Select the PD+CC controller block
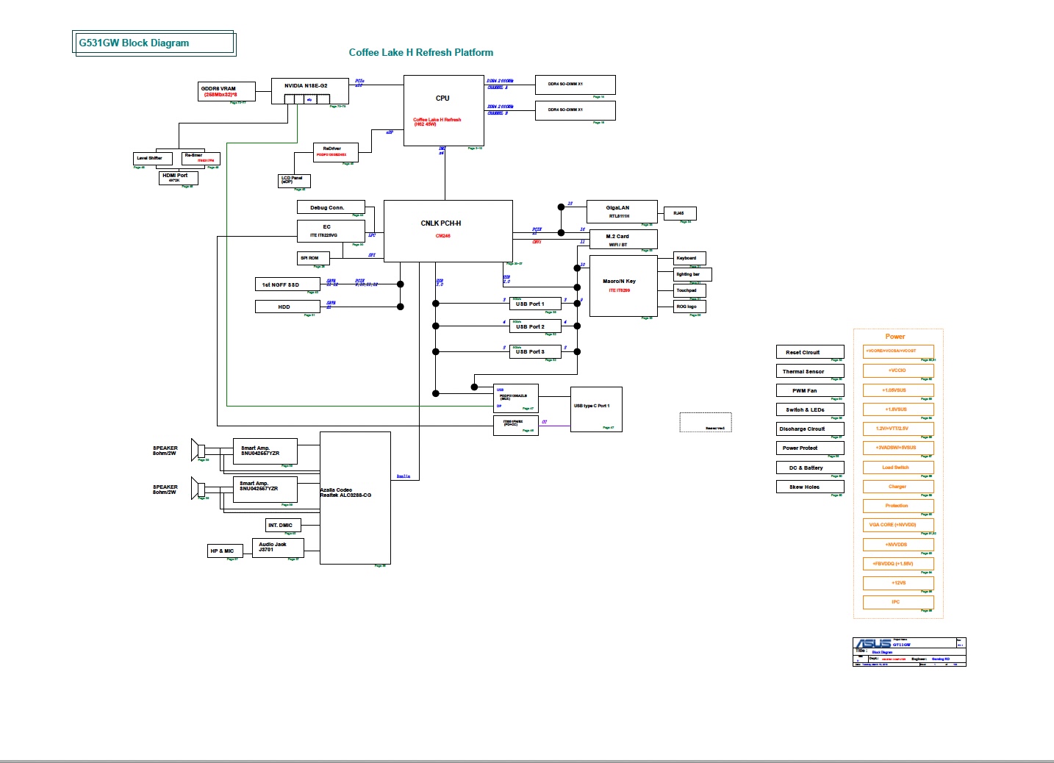Screen dimensions: 1054x763 point(516,425)
